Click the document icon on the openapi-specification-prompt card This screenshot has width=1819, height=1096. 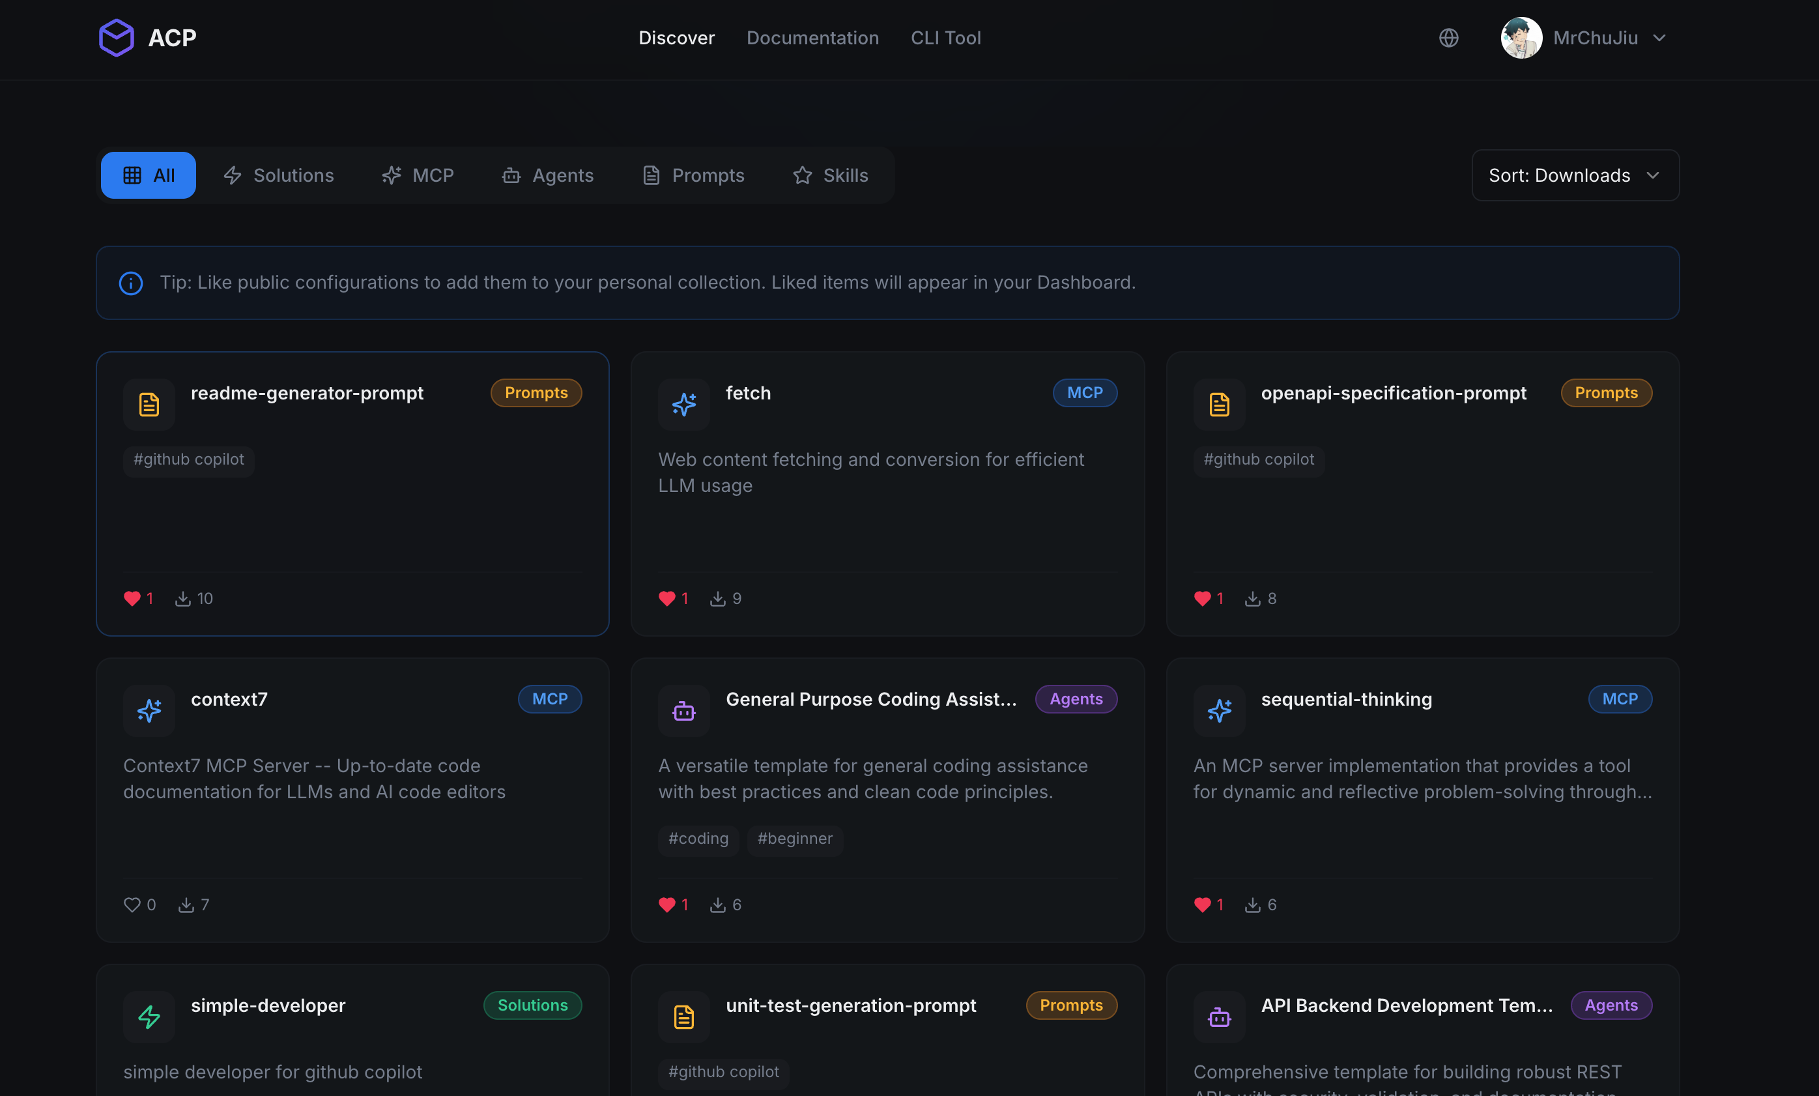click(1219, 404)
